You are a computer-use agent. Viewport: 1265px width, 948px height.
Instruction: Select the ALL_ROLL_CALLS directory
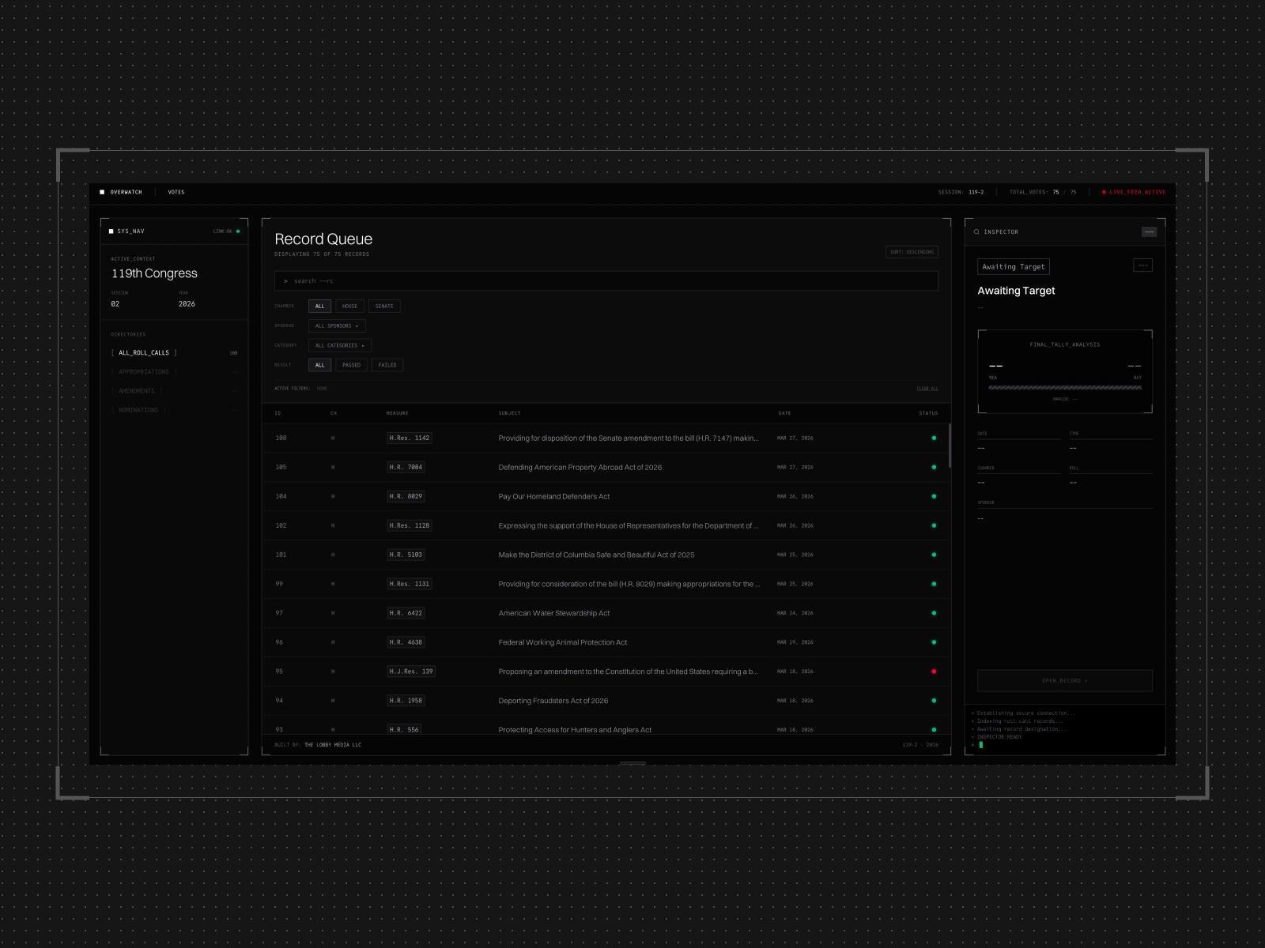pos(144,353)
